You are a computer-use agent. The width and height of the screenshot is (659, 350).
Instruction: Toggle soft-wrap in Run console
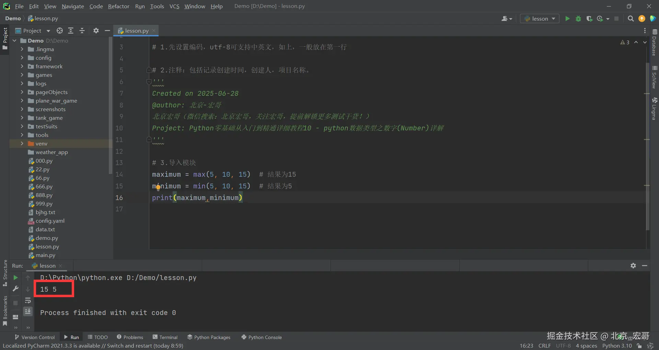click(28, 301)
